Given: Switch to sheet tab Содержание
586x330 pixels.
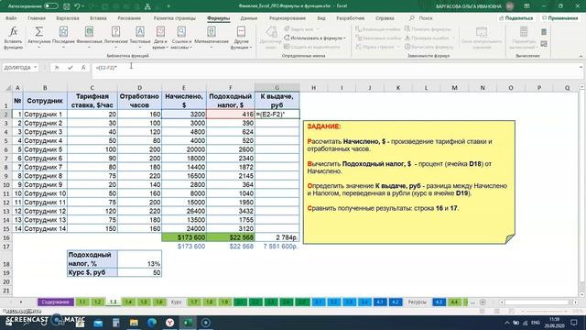Looking at the screenshot, I should (55, 302).
